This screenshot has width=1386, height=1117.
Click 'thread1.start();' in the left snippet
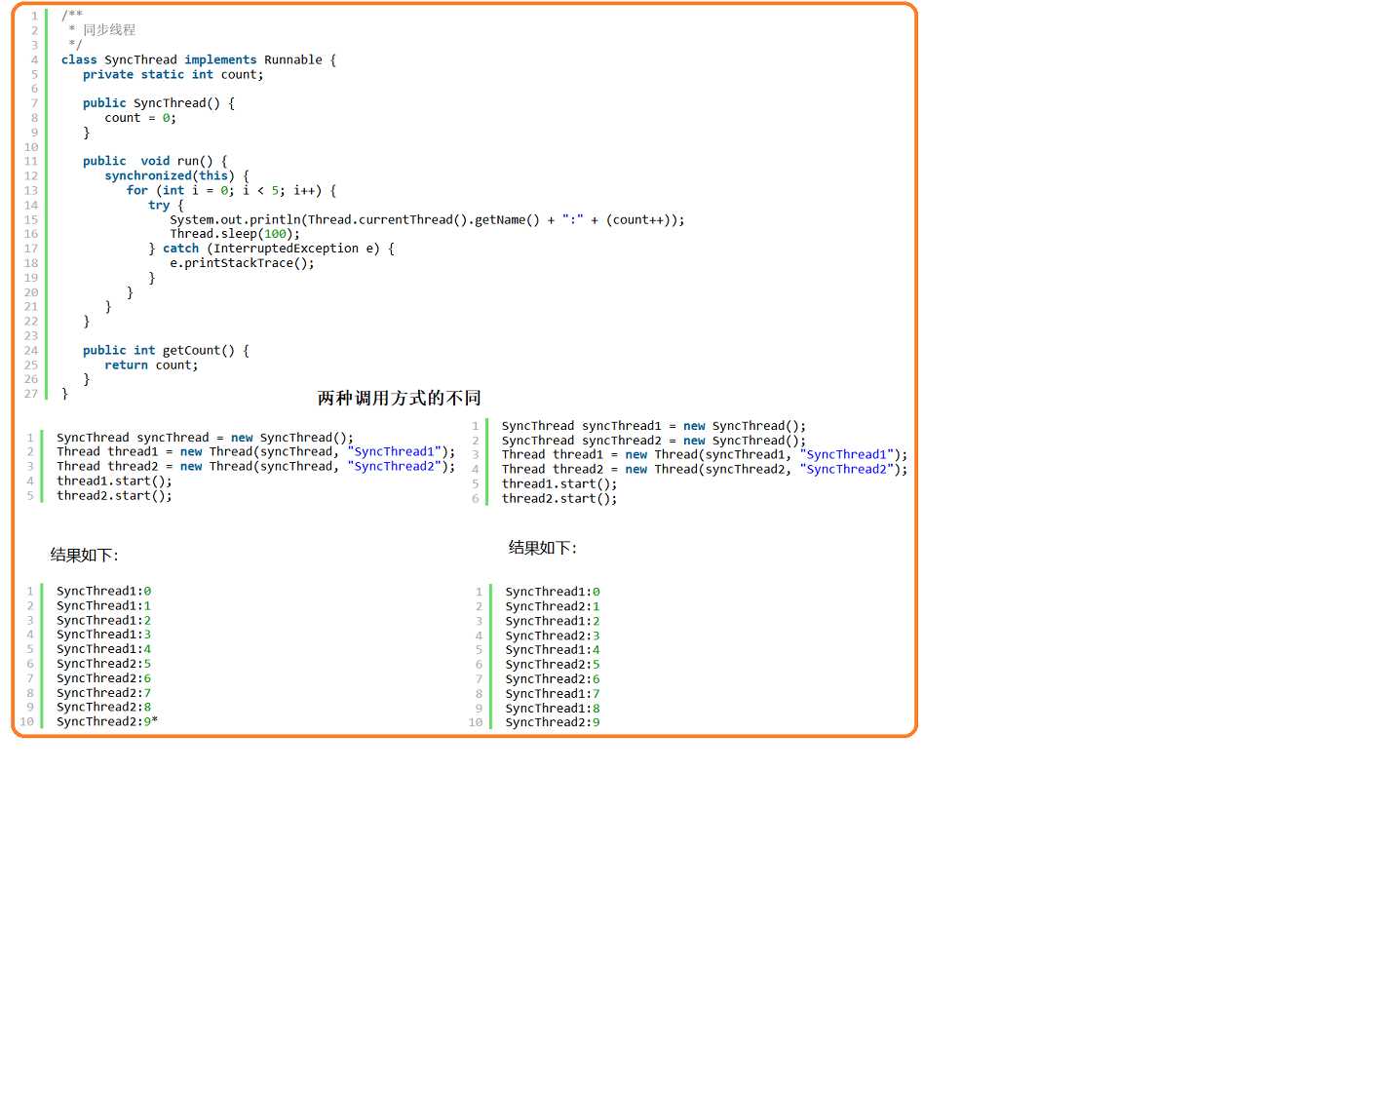(x=114, y=481)
